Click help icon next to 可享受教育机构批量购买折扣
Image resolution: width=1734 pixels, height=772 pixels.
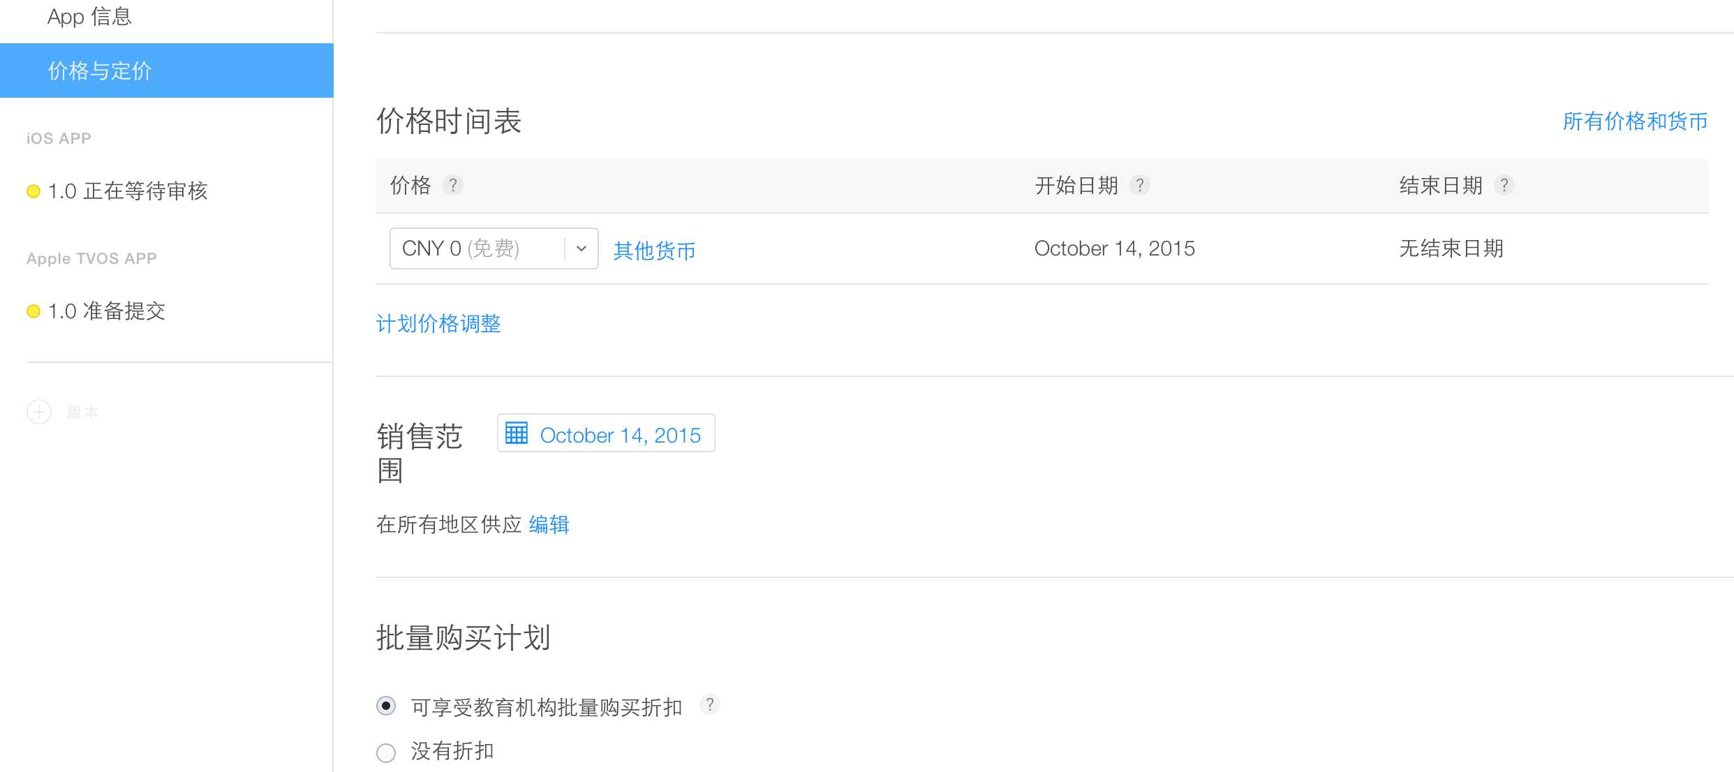pos(710,705)
